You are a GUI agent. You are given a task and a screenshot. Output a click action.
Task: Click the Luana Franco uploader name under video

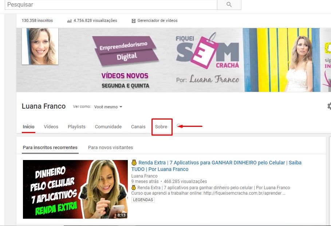click(x=145, y=176)
